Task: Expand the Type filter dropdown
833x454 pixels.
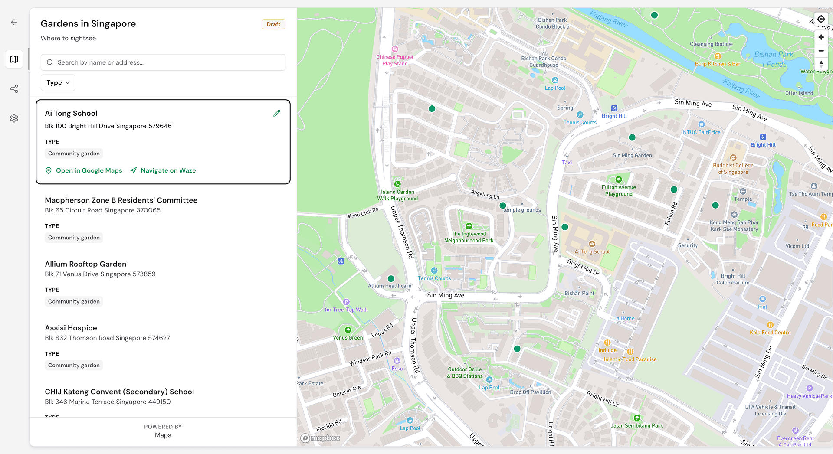Action: [x=58, y=83]
